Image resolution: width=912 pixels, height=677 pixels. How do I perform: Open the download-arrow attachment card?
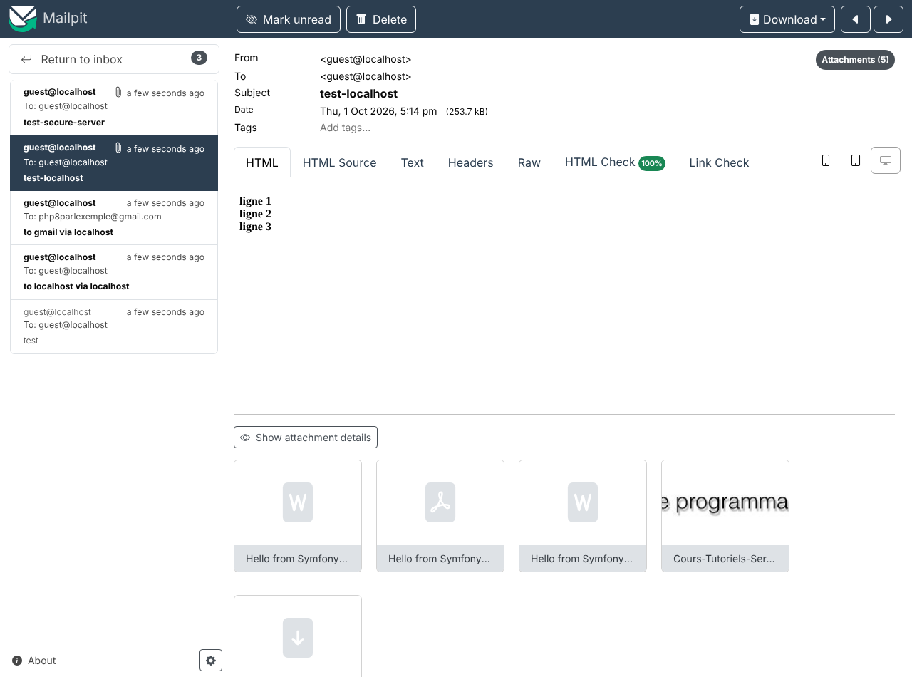coord(298,636)
